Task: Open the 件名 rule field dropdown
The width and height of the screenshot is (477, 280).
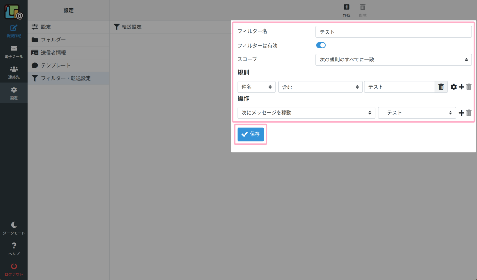Action: [x=256, y=87]
